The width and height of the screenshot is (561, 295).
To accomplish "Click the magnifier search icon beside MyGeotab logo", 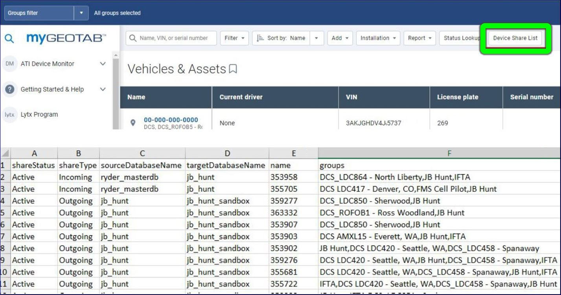I will coord(9,38).
